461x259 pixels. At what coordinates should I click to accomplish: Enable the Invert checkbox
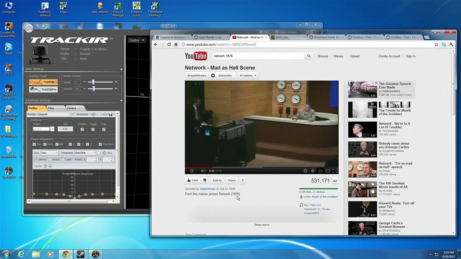[x=50, y=159]
